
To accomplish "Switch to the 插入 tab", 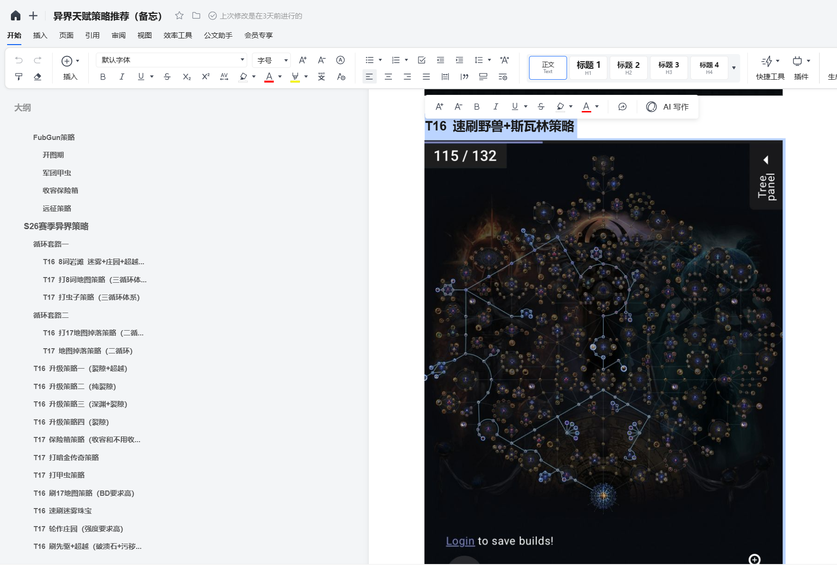I will click(40, 36).
